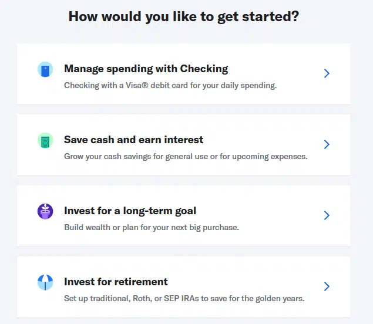Click the blue Checking card icon
Image resolution: width=373 pixels, height=324 pixels.
click(x=45, y=70)
